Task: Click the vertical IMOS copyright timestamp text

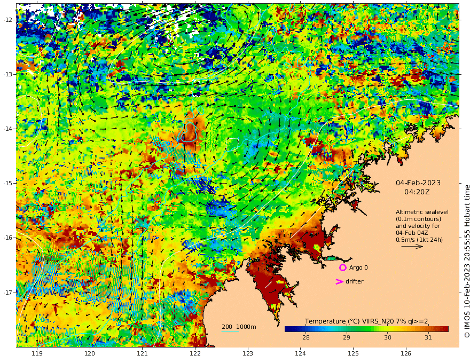Action: tap(466, 262)
